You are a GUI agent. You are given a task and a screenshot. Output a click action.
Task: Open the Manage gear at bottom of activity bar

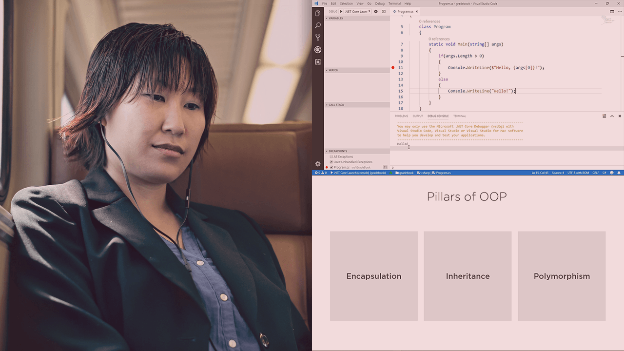pos(317,164)
